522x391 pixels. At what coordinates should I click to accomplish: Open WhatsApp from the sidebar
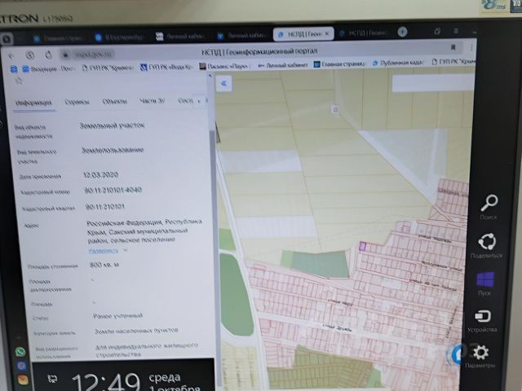(x=20, y=351)
